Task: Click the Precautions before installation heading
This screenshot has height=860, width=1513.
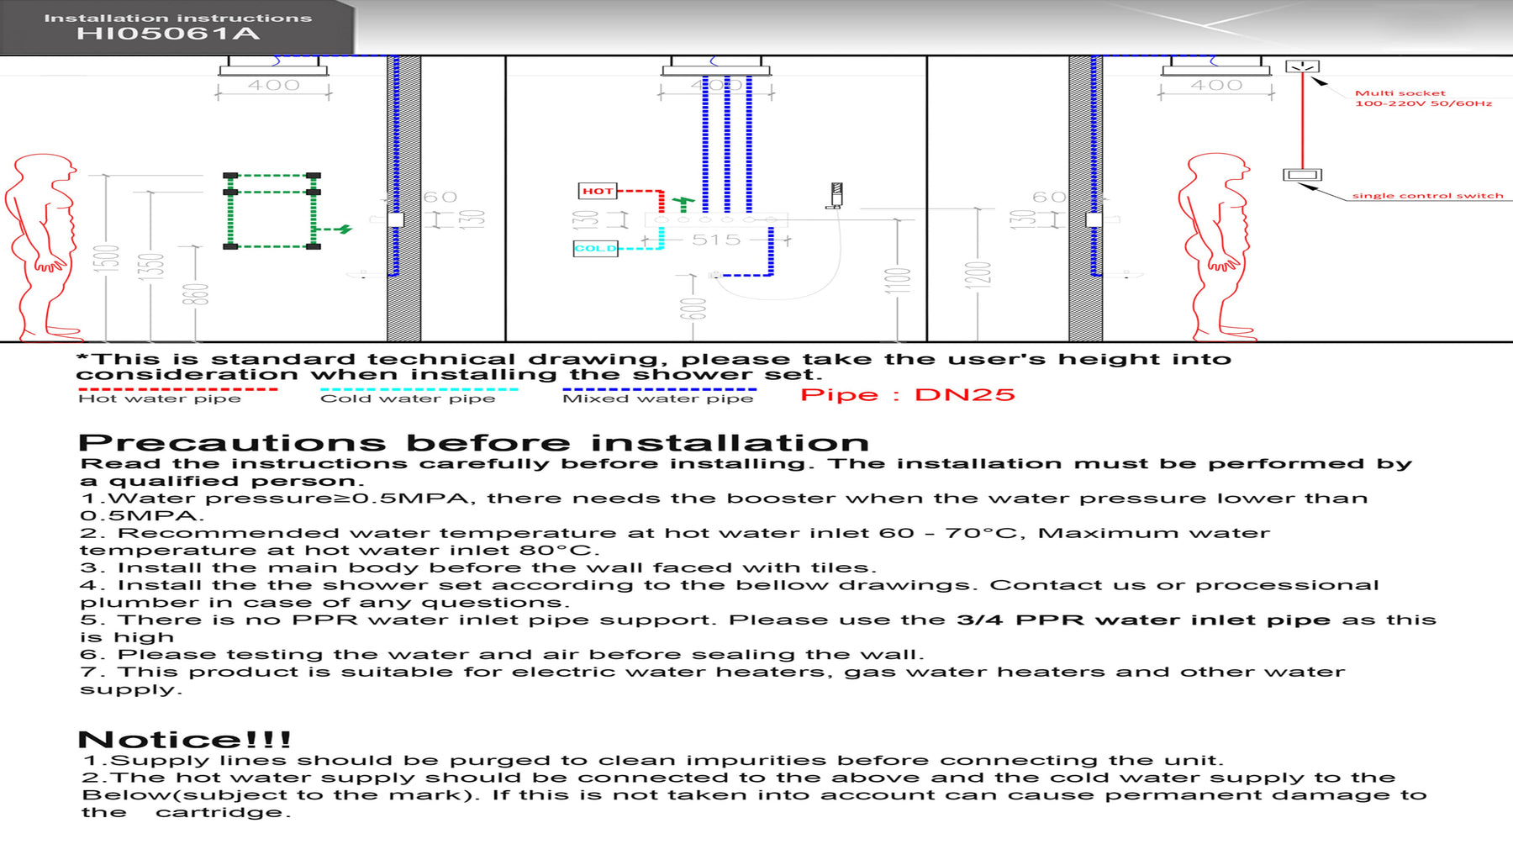Action: [473, 443]
